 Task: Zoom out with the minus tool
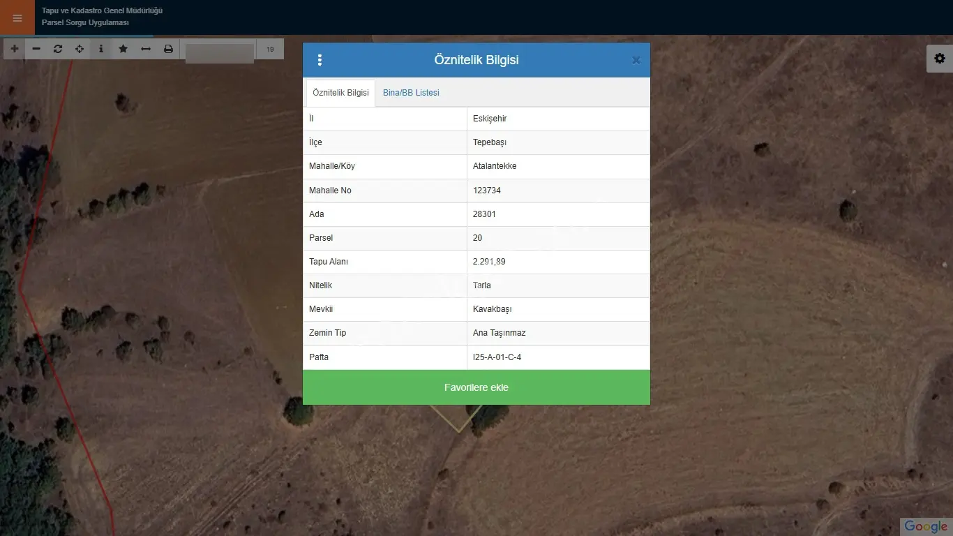pyautogui.click(x=36, y=49)
